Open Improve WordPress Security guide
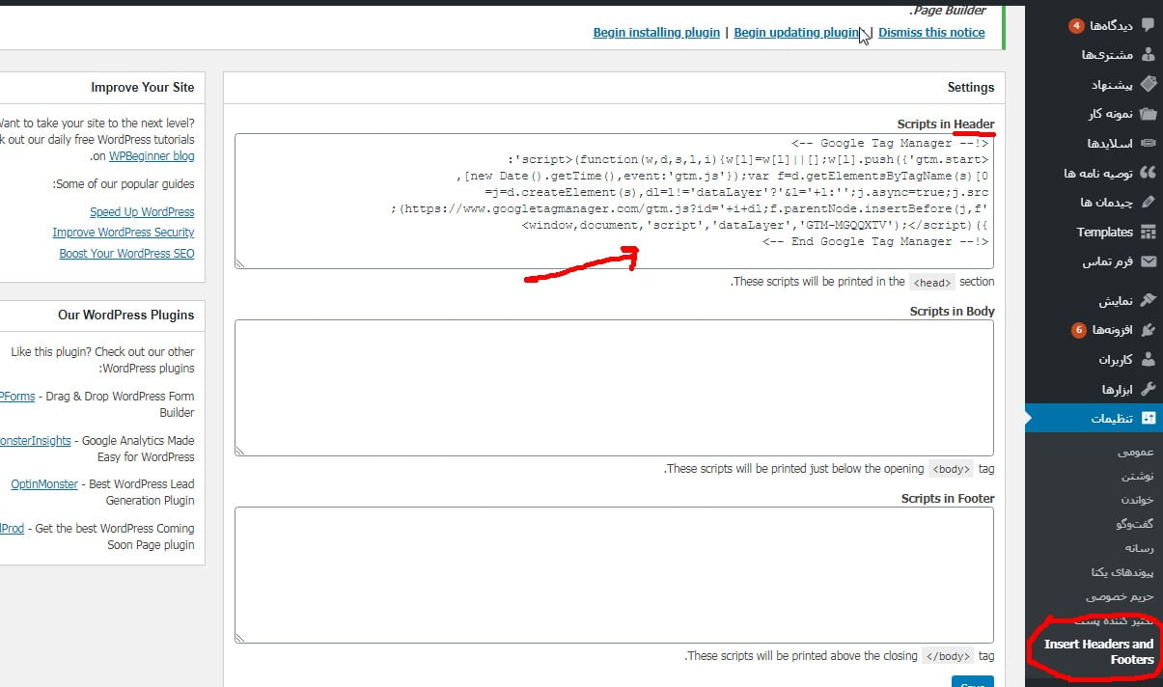The image size is (1163, 687). (x=124, y=233)
